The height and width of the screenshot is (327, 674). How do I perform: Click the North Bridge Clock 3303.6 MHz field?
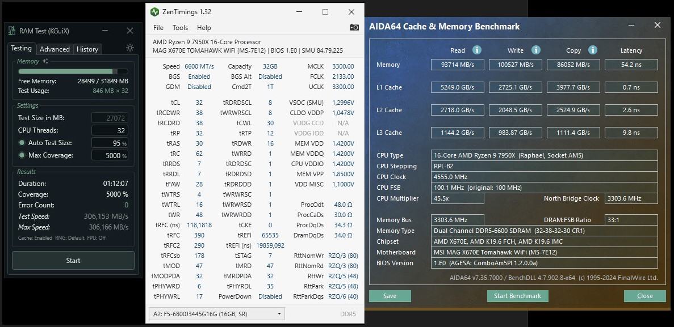[631, 198]
